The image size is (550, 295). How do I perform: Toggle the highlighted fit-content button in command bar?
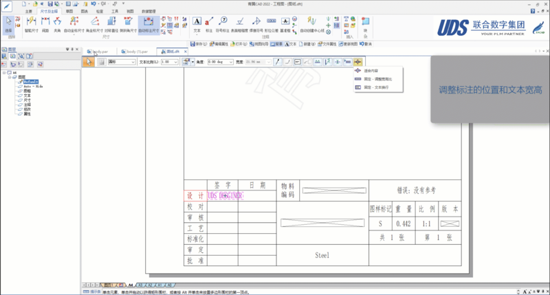pos(357,62)
